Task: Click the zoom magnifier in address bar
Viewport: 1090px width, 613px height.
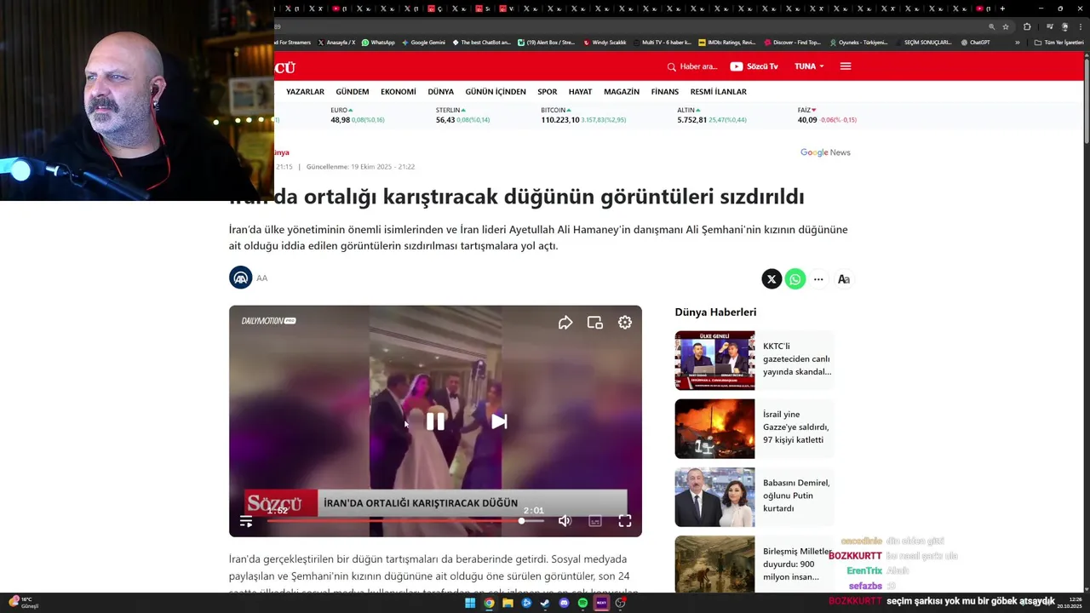Action: point(991,26)
